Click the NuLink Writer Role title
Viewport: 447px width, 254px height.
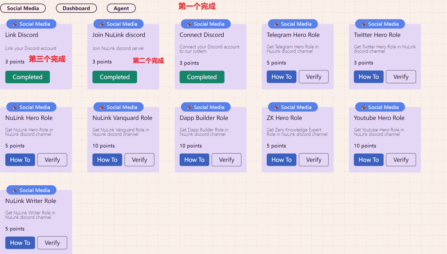click(x=31, y=201)
